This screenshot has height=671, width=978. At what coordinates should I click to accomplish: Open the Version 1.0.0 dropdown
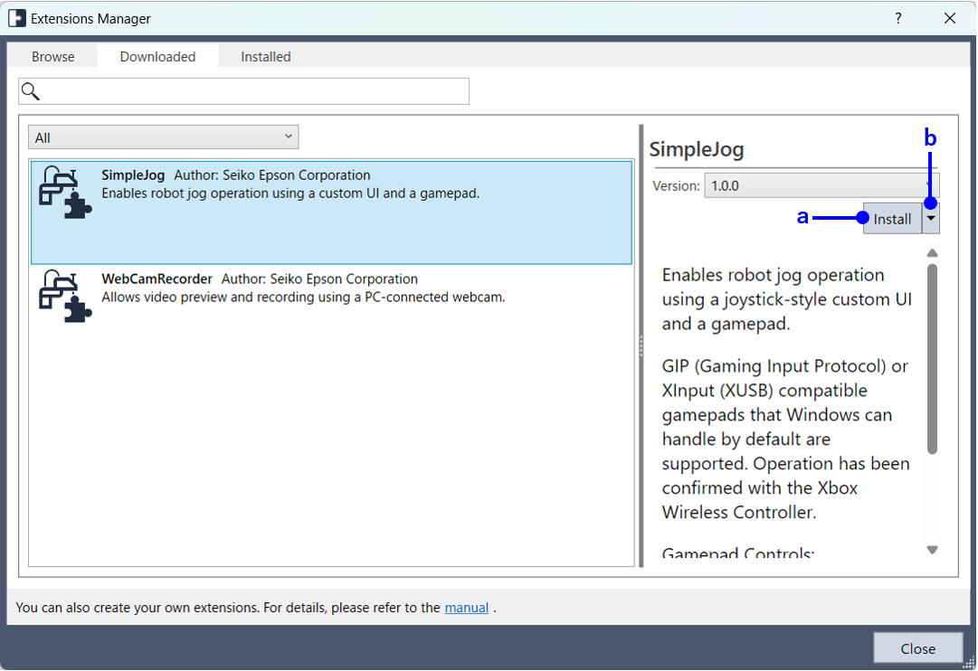point(821,185)
